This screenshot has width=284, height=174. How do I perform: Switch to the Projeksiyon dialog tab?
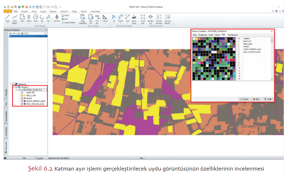(x=203, y=35)
